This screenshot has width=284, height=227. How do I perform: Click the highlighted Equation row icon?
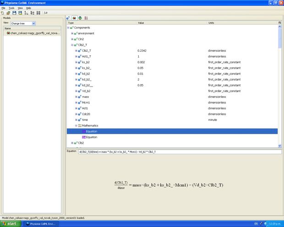coord(84,131)
